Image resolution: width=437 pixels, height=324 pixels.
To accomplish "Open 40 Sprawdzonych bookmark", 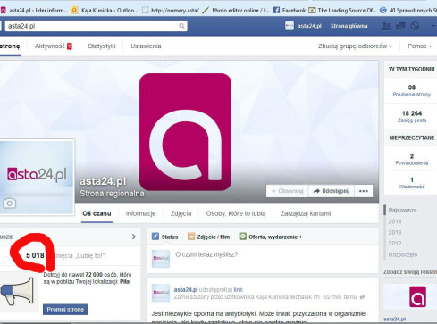I will (x=408, y=10).
